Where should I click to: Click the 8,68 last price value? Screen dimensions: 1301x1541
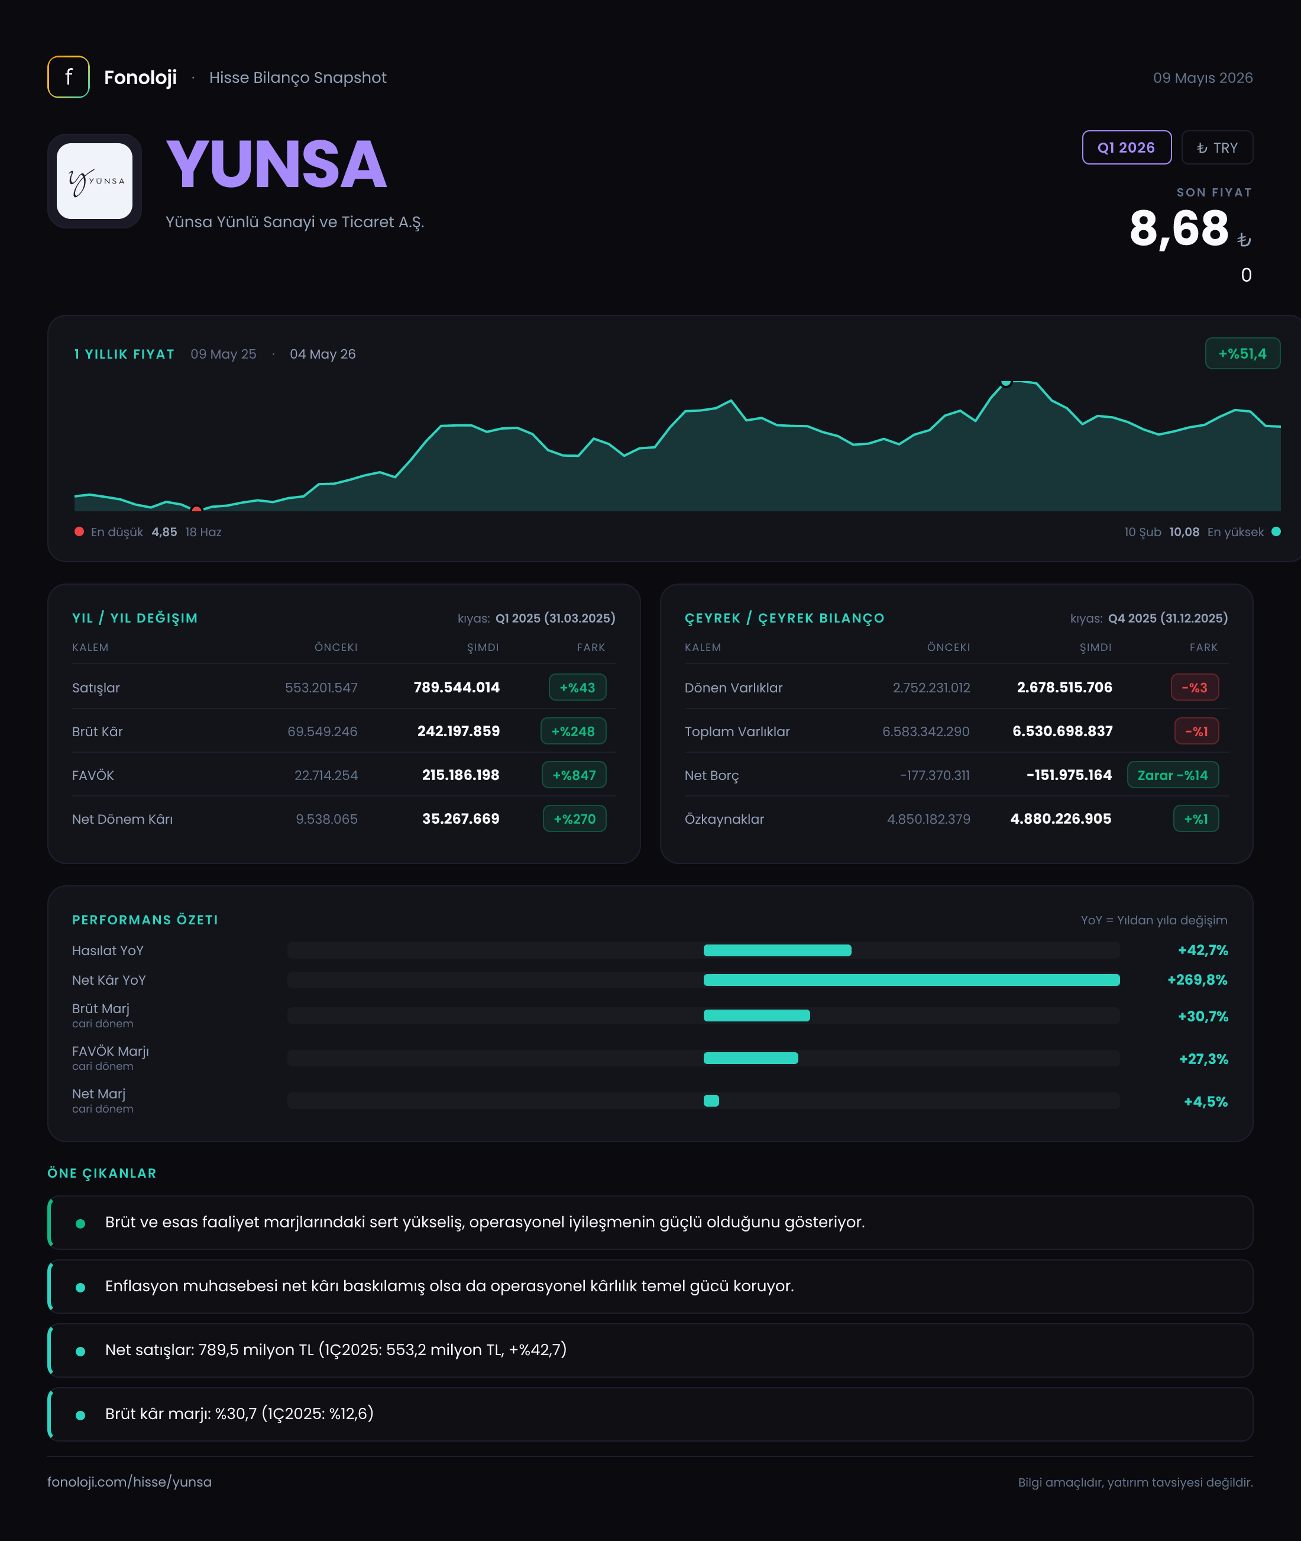pos(1179,228)
